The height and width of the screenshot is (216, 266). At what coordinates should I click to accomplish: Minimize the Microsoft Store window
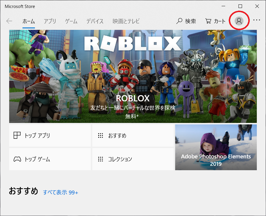223,6
